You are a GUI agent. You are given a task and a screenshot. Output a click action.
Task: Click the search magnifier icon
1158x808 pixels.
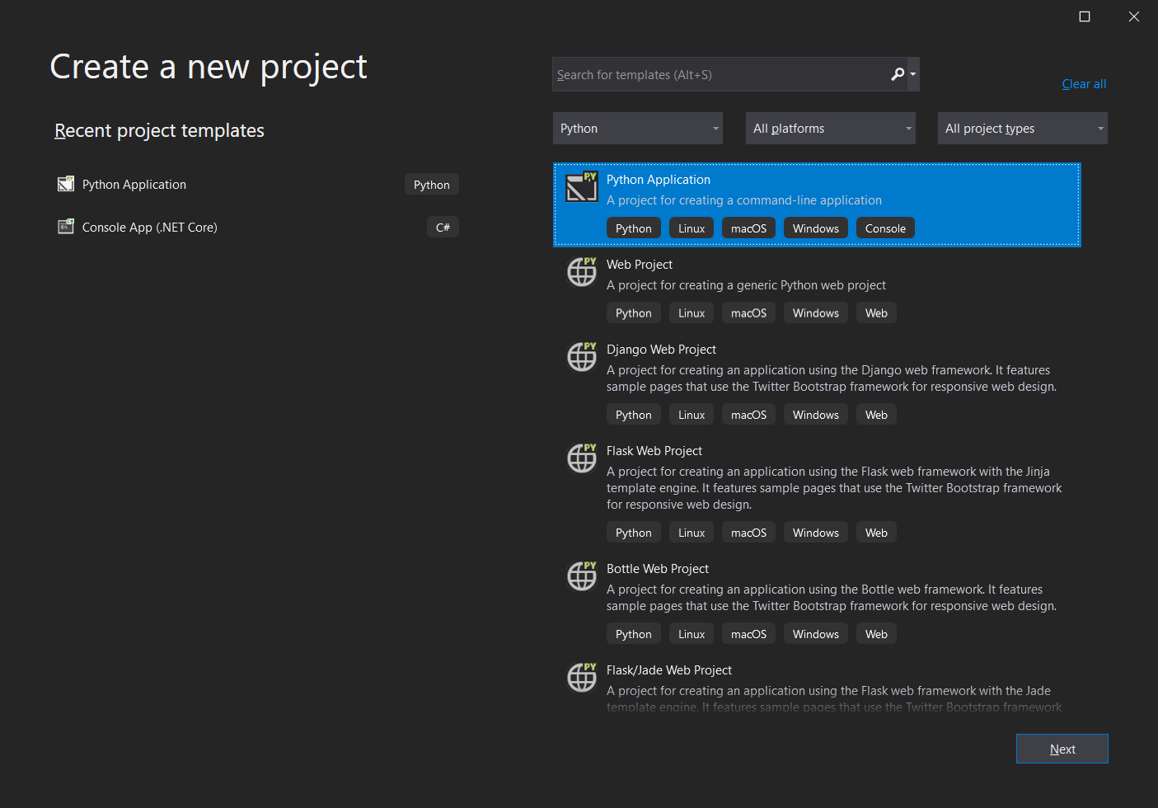(898, 74)
